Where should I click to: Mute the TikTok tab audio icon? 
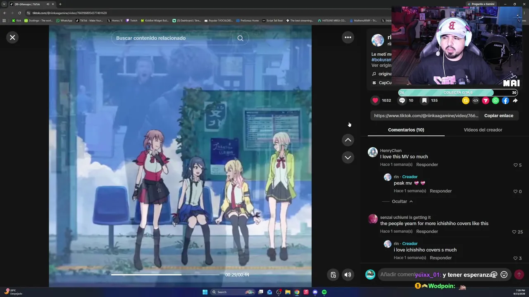point(48,4)
